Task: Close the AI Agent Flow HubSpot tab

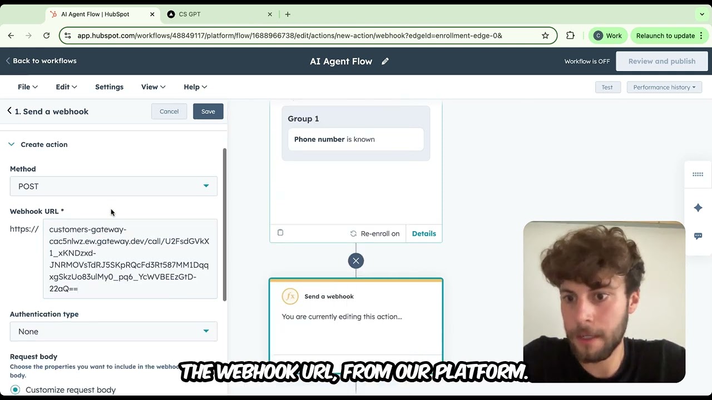Action: [x=152, y=14]
